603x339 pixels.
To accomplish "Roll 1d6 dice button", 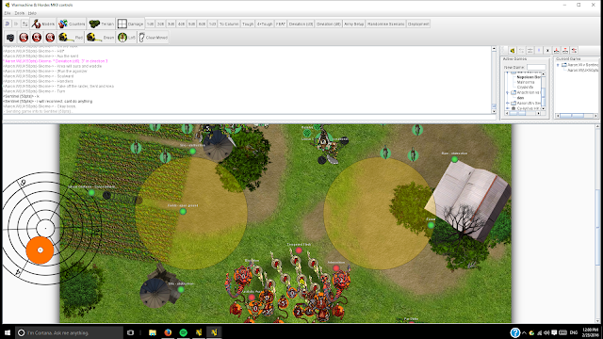I will point(150,24).
